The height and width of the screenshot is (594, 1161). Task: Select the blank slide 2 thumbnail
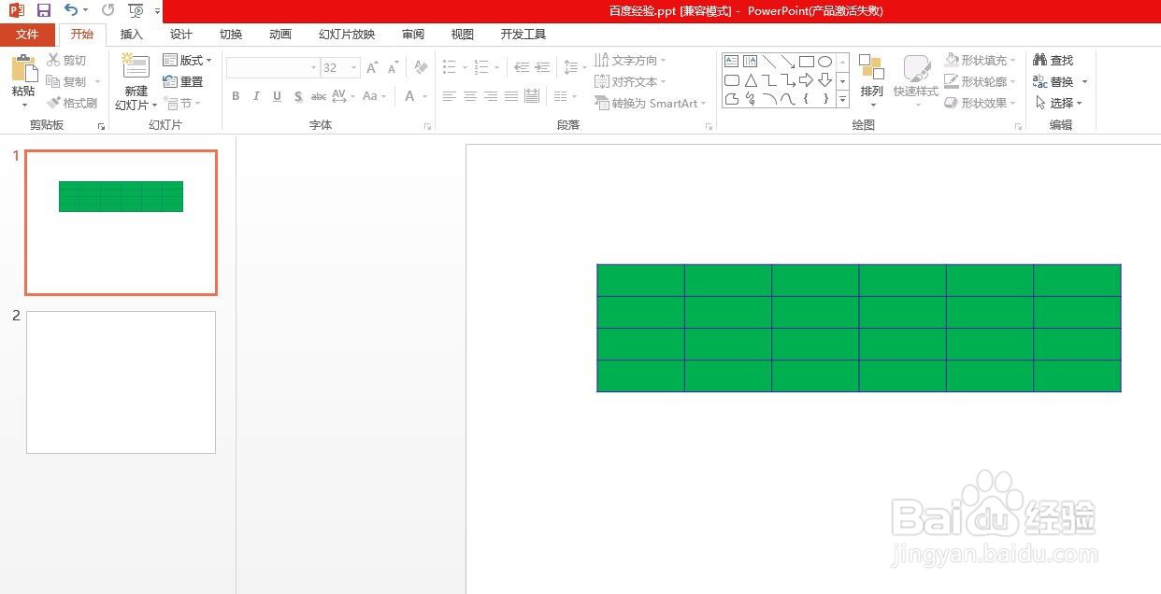(x=121, y=382)
